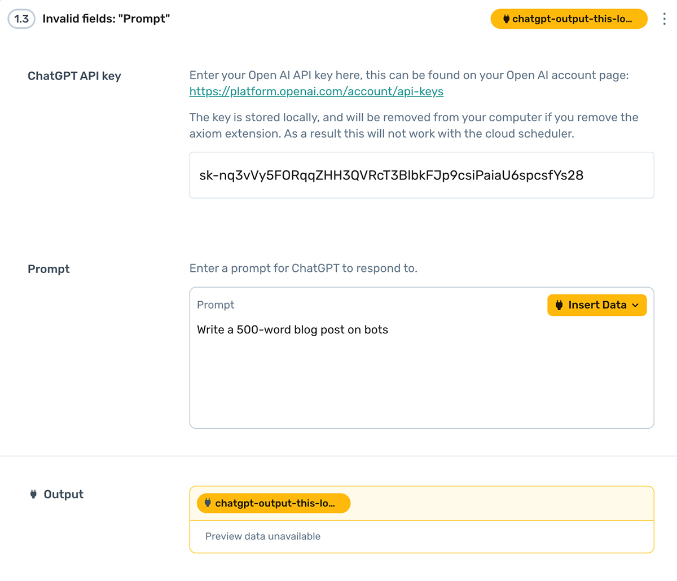Open the Insert Data menu
Image resolution: width=677 pixels, height=581 pixels.
[x=597, y=305]
